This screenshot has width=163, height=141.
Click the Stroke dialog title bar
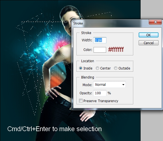click(x=110, y=23)
